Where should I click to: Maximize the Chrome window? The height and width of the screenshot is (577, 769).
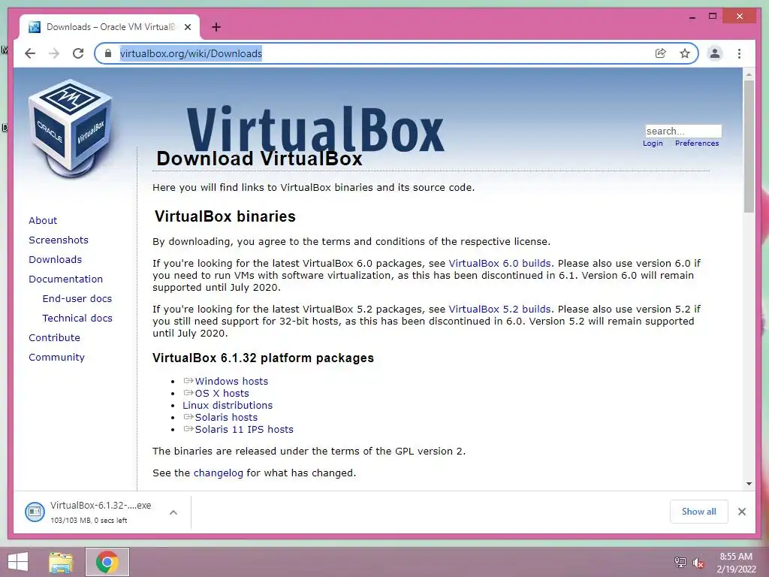pyautogui.click(x=713, y=17)
